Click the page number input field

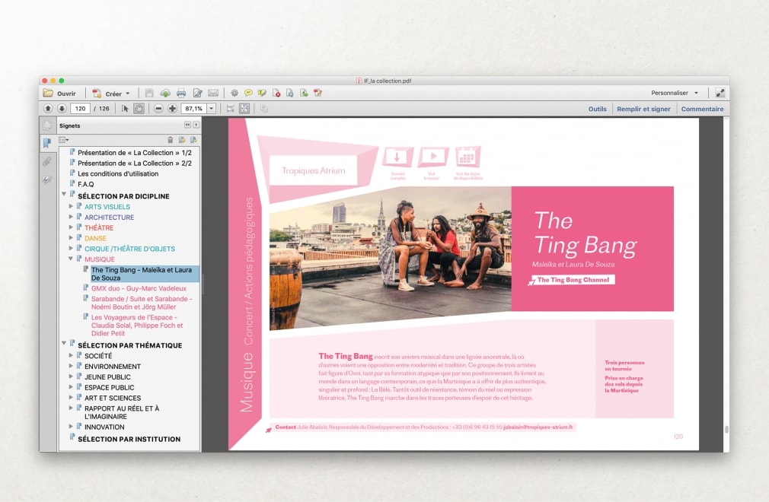(80, 109)
